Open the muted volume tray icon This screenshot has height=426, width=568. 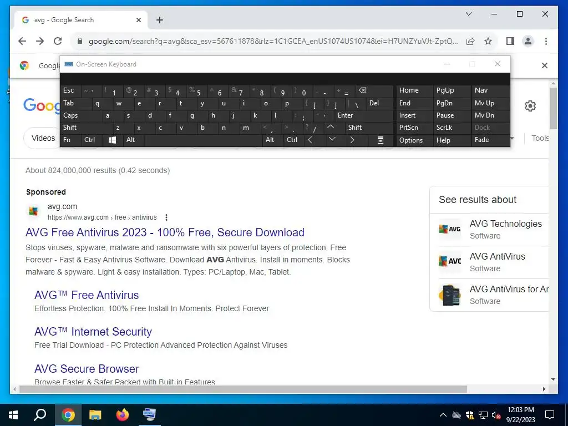coord(496,415)
